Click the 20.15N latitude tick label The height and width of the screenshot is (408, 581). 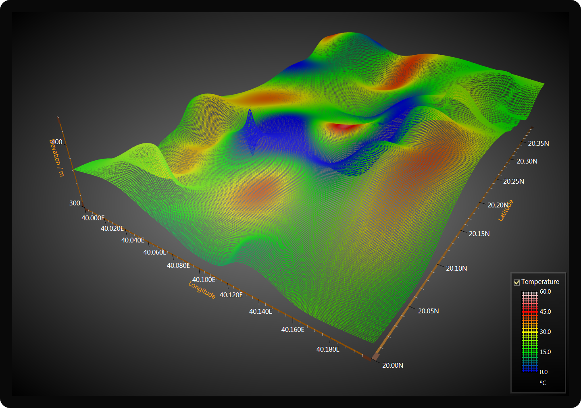point(479,234)
